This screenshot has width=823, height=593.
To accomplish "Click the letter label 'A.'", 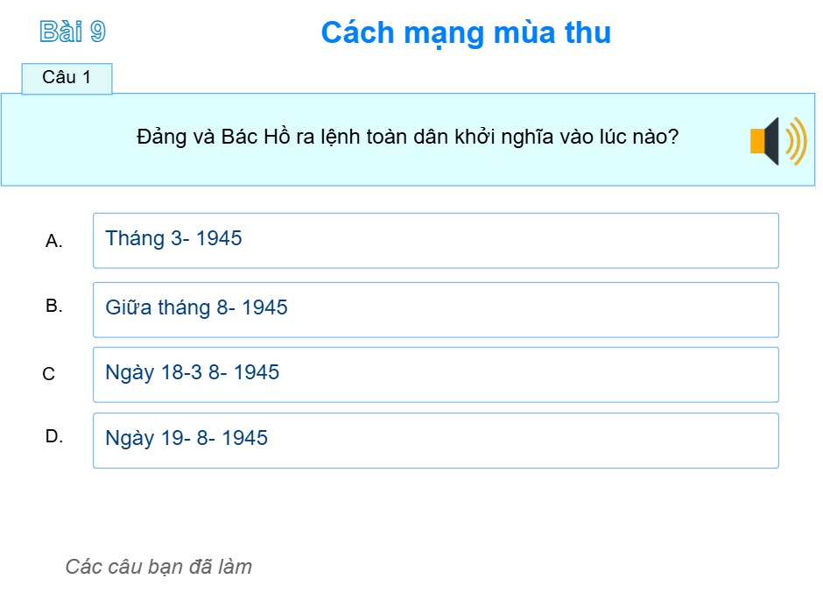I will (x=54, y=241).
